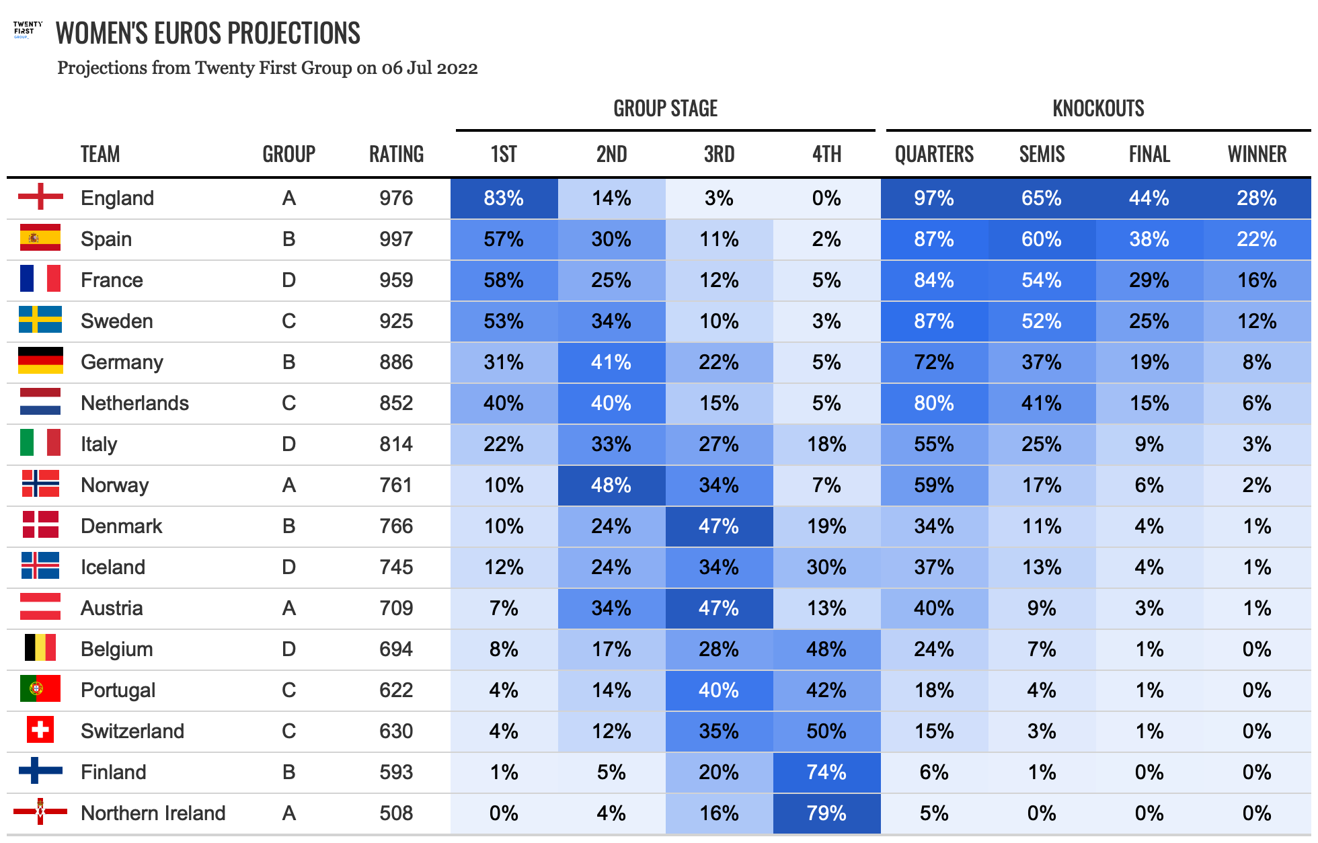Image resolution: width=1318 pixels, height=843 pixels.
Task: Click the Belgium team name
Action: pos(116,649)
